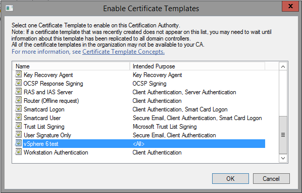The height and width of the screenshot is (193, 302).
Task: Dismiss dialog with the Cancel button
Action: [x=271, y=178]
